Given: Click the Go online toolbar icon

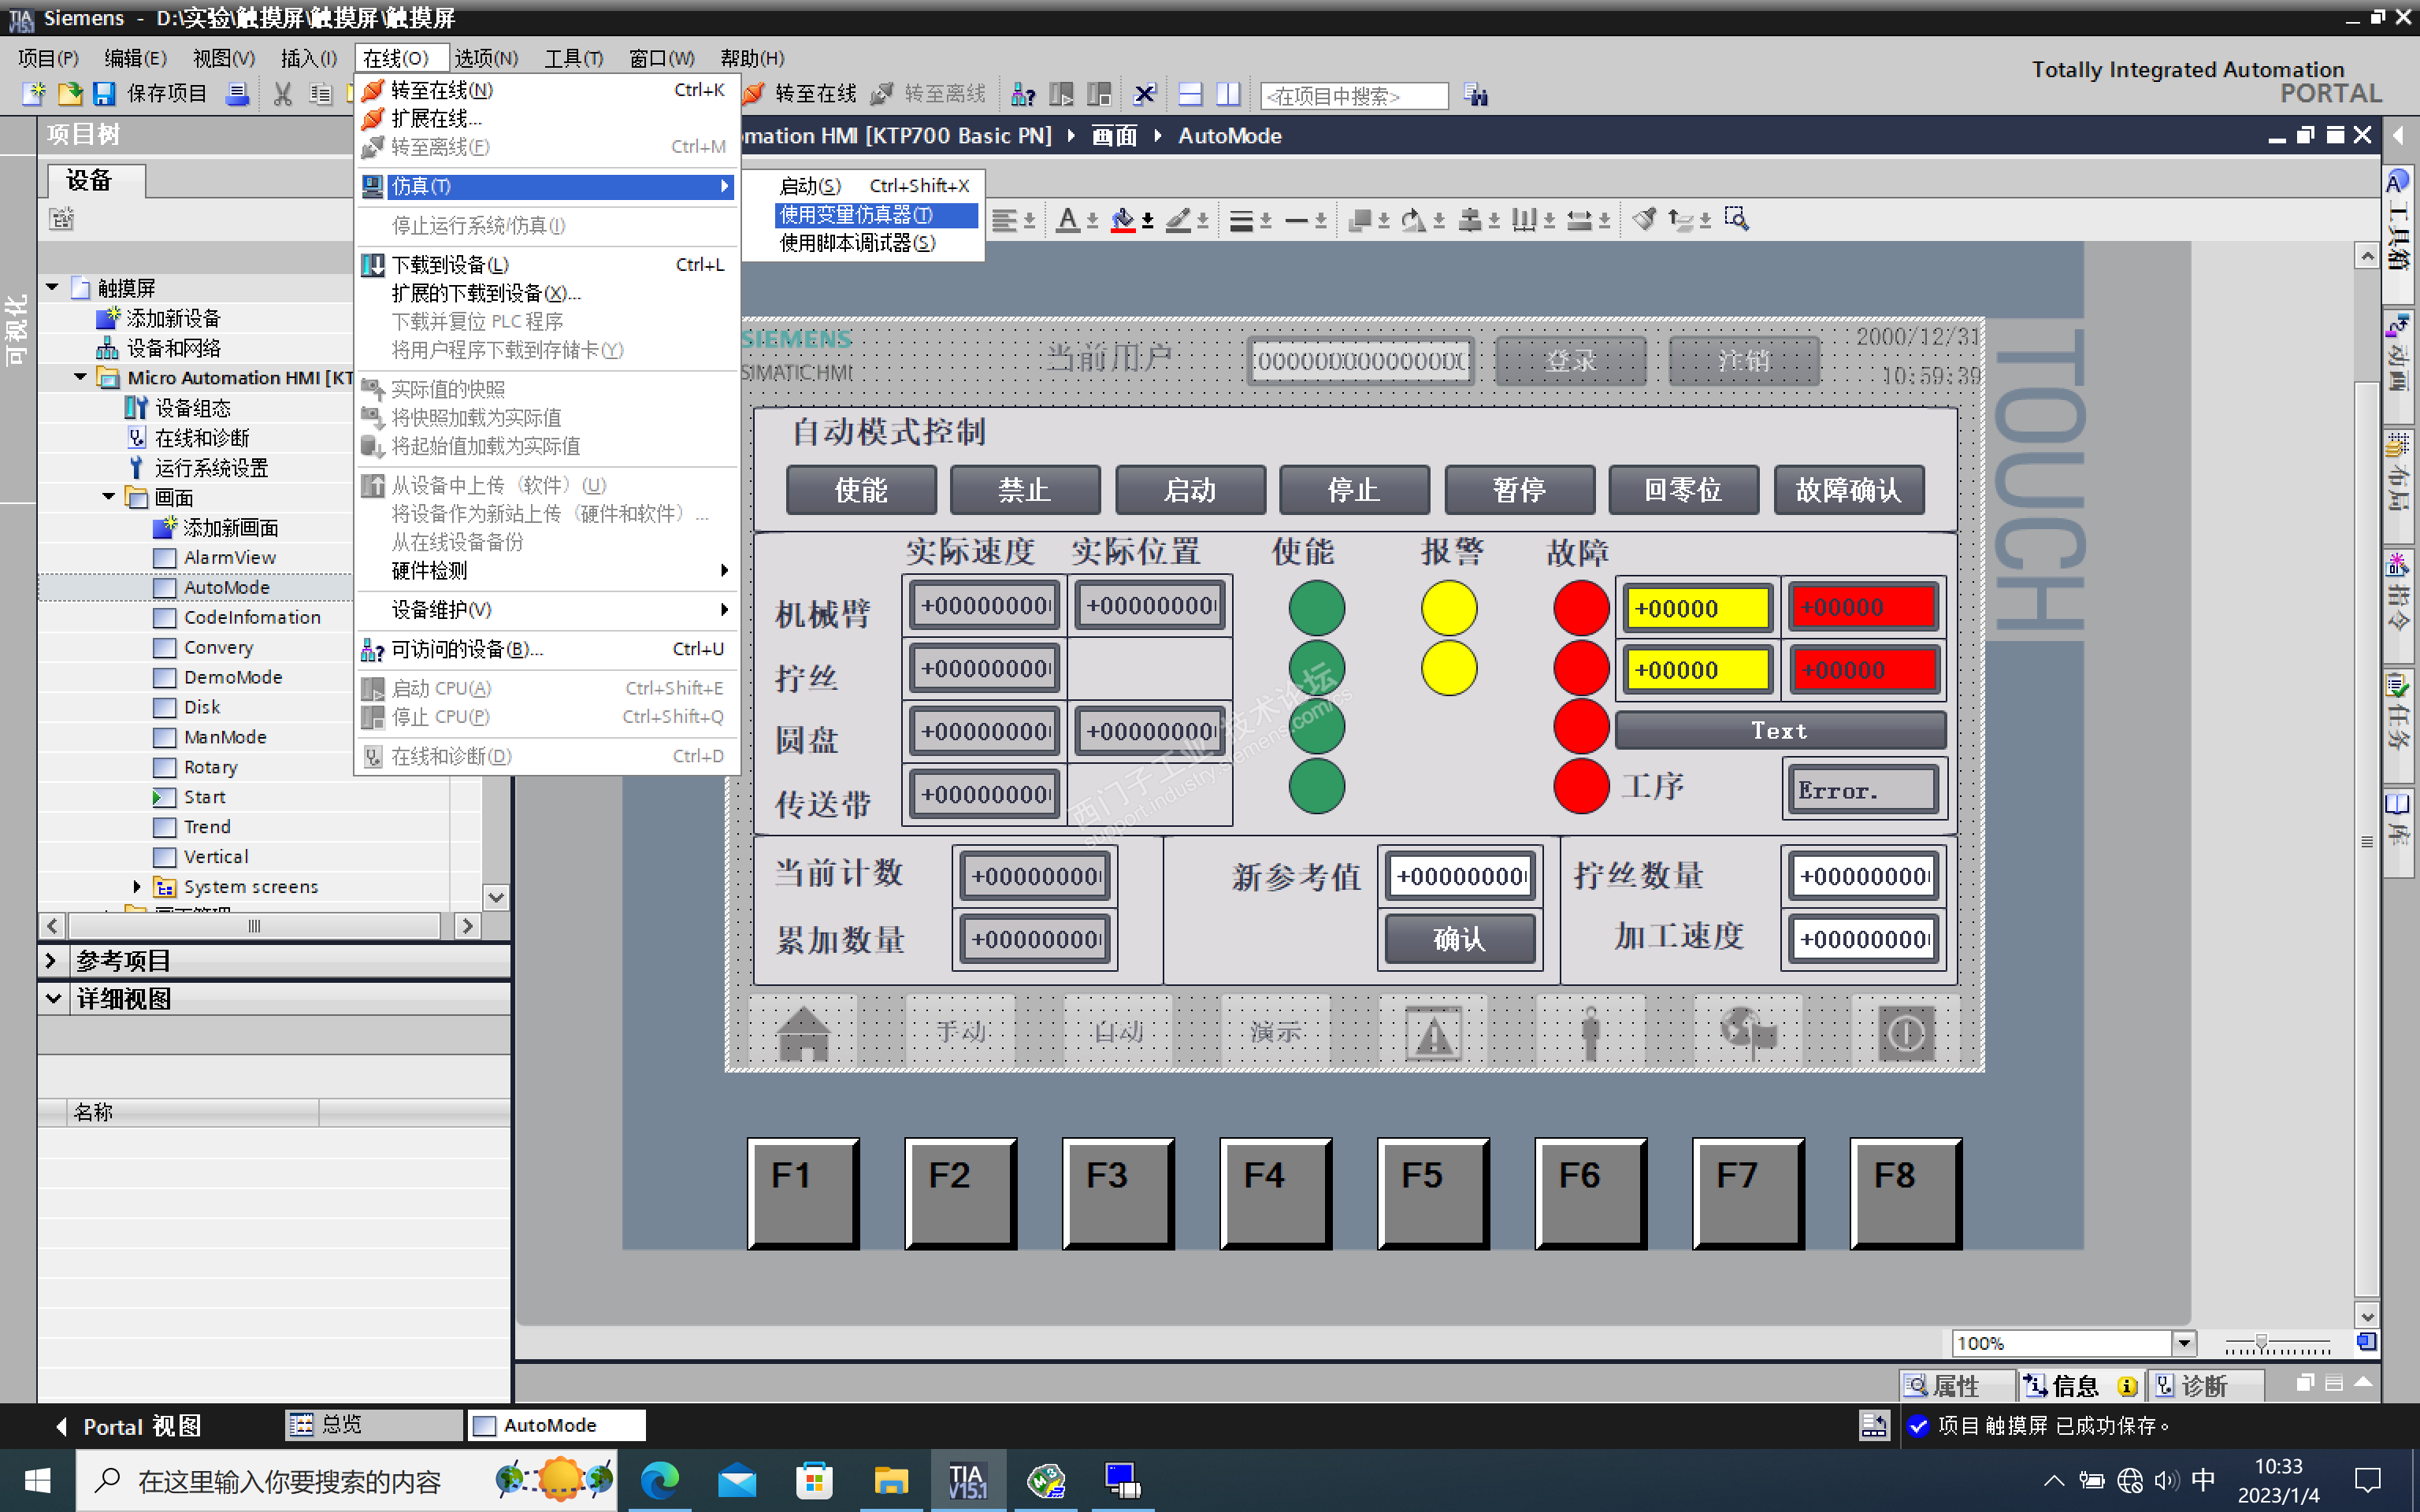Looking at the screenshot, I should 755,94.
